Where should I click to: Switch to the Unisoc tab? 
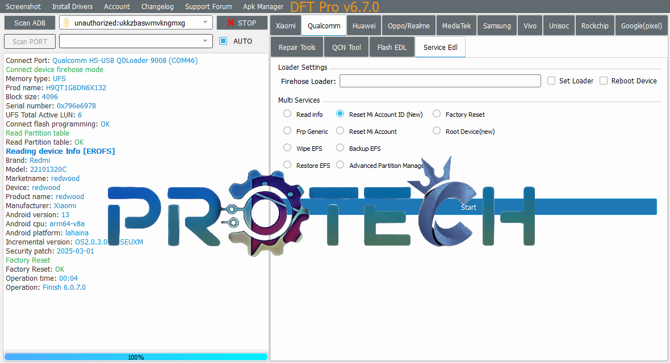[559, 26]
